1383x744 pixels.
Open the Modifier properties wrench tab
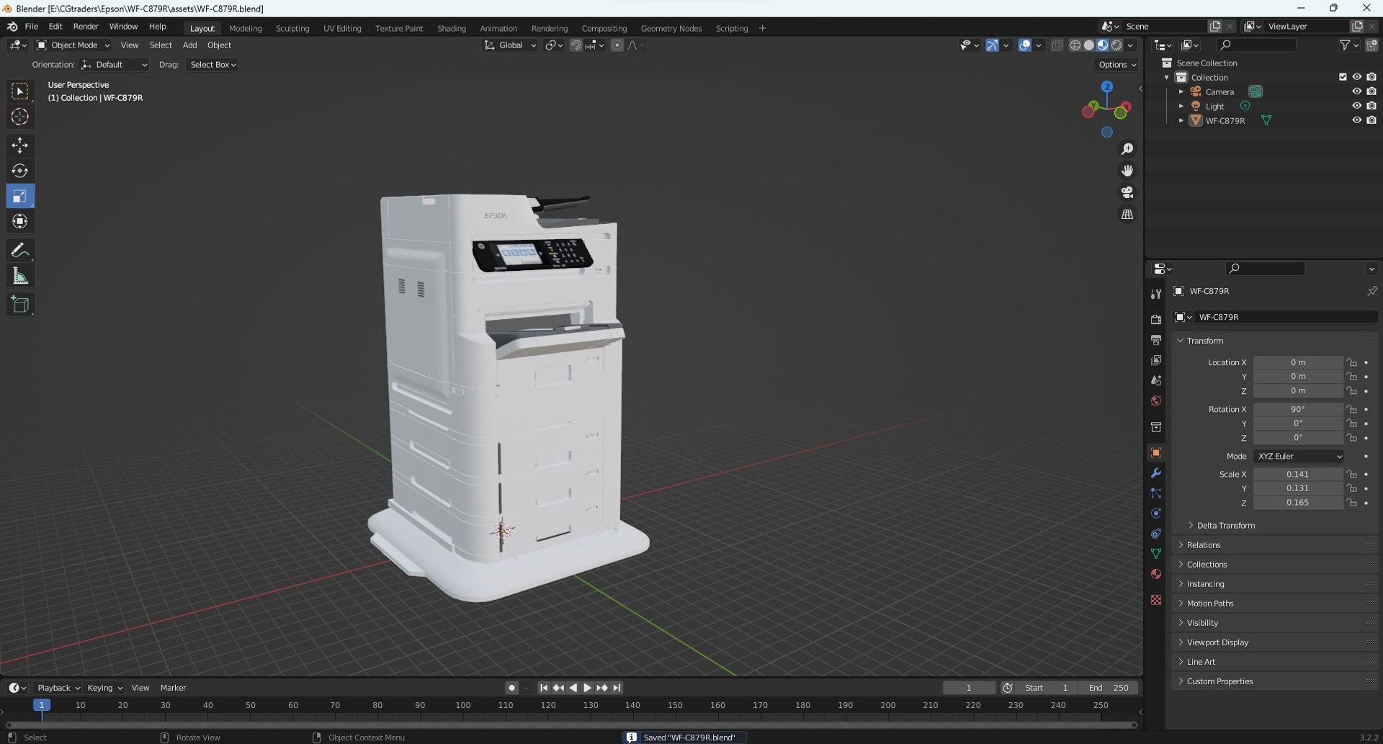(1156, 473)
